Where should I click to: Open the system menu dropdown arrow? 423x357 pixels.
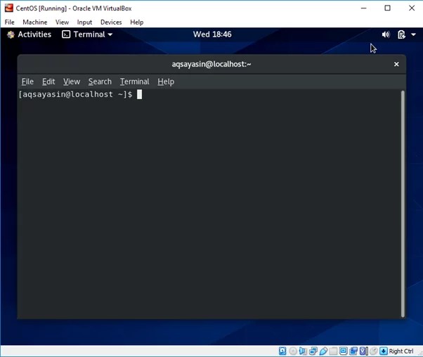point(414,34)
